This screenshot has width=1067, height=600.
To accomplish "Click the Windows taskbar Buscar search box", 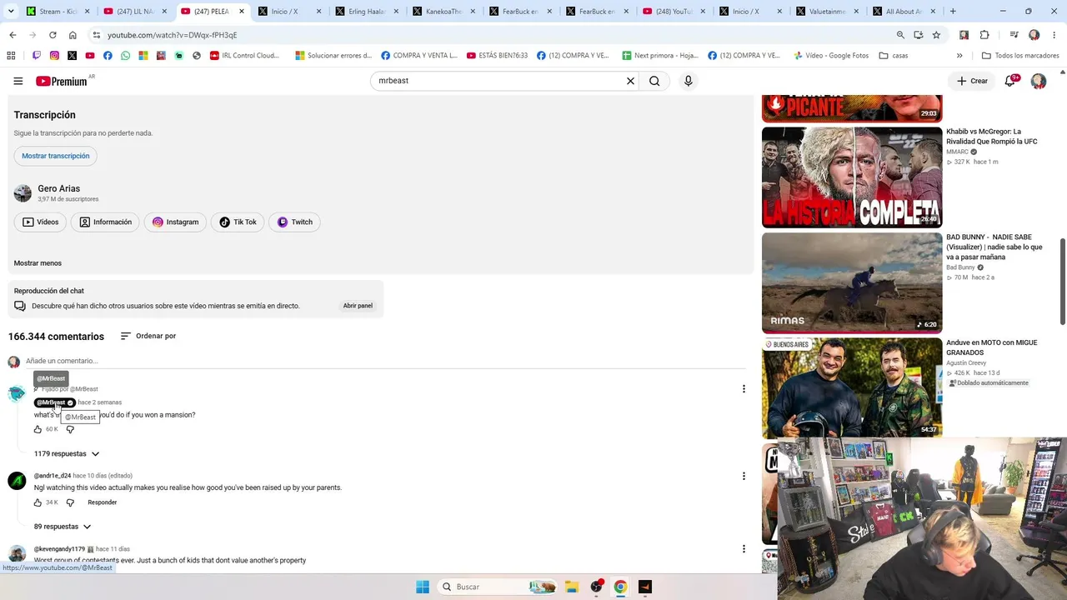I will (x=498, y=587).
